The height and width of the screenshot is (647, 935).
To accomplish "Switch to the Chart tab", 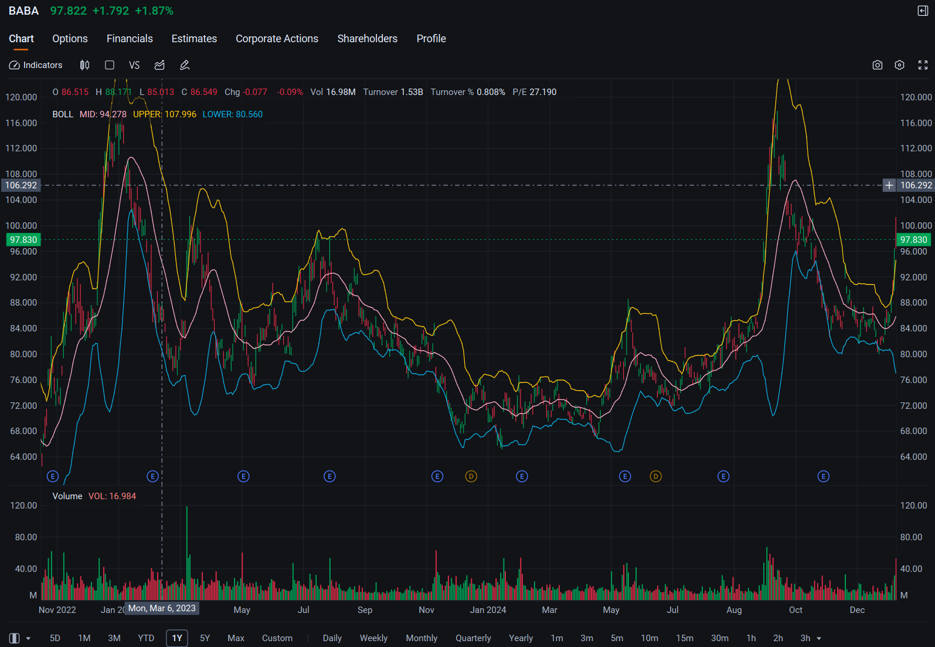I will click(21, 39).
